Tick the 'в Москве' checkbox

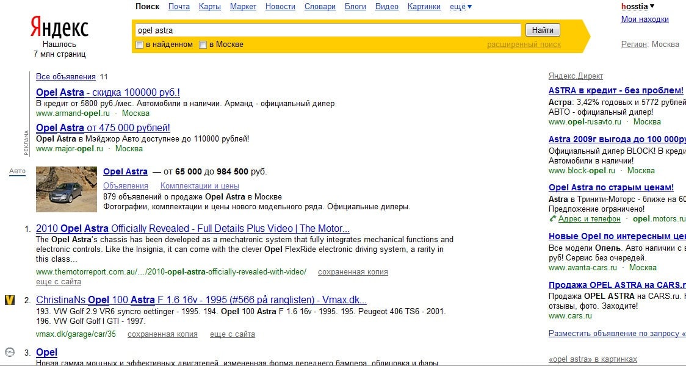(203, 45)
